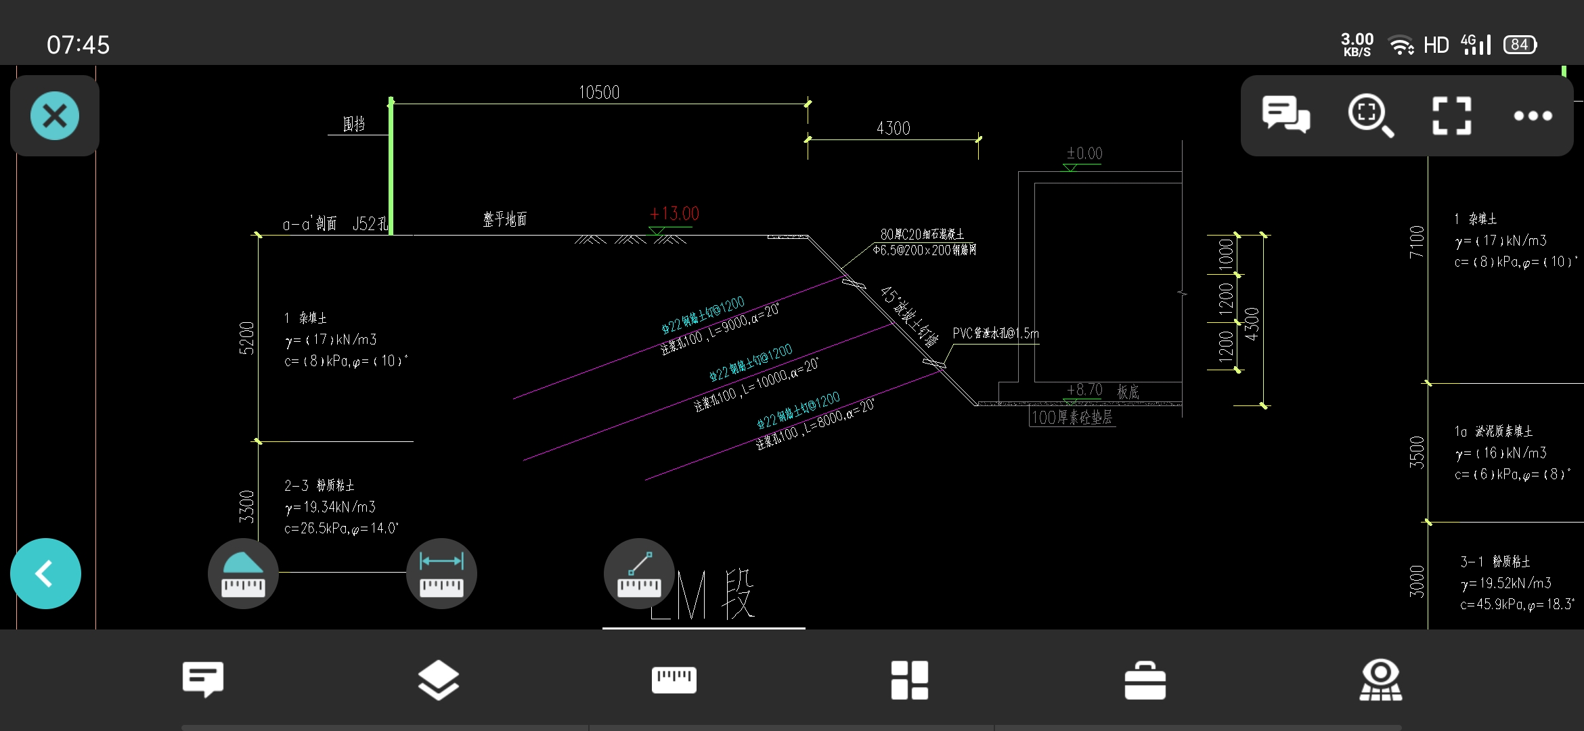Tap the 整平地面 ground label
This screenshot has height=731, width=1584.
pyautogui.click(x=504, y=219)
